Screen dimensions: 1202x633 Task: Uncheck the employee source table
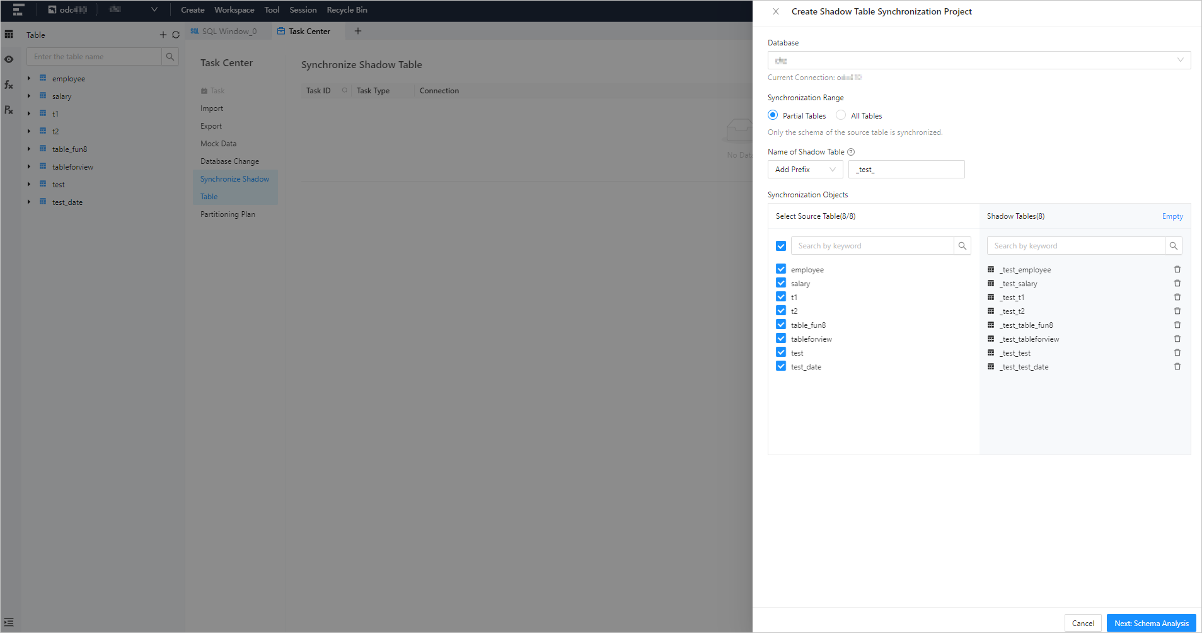click(x=781, y=269)
